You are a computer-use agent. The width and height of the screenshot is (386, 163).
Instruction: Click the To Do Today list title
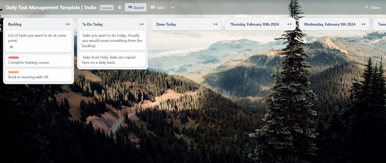pyautogui.click(x=93, y=25)
